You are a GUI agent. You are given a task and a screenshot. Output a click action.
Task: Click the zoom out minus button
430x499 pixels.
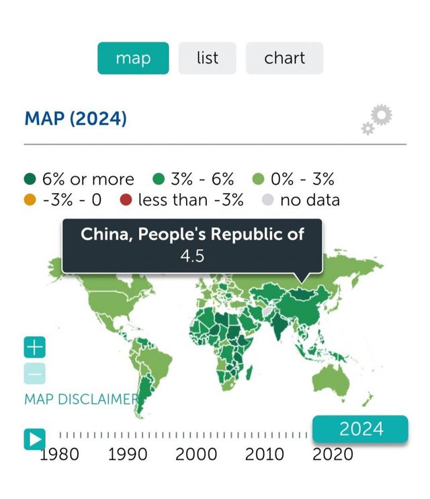point(35,373)
